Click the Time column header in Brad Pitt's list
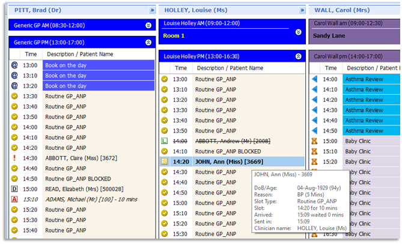402x244 pixels. point(31,54)
